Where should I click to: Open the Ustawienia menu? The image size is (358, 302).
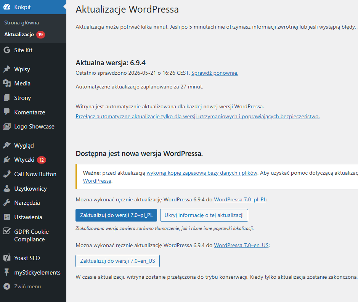click(33, 217)
